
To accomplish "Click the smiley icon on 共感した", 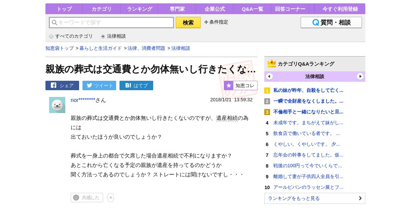I will pyautogui.click(x=76, y=198).
